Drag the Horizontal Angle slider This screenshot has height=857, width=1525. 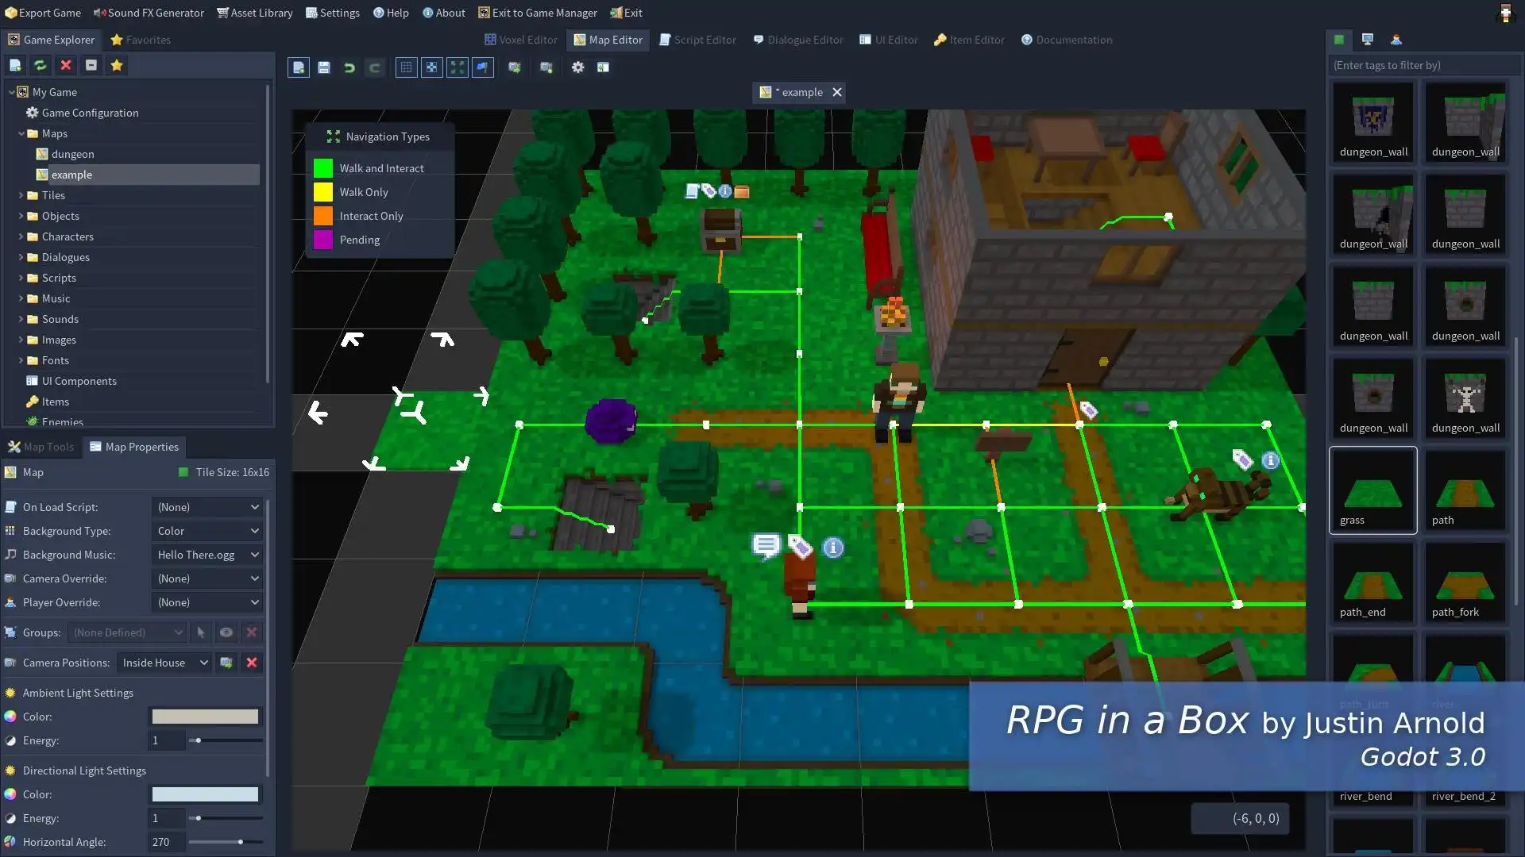tap(239, 841)
